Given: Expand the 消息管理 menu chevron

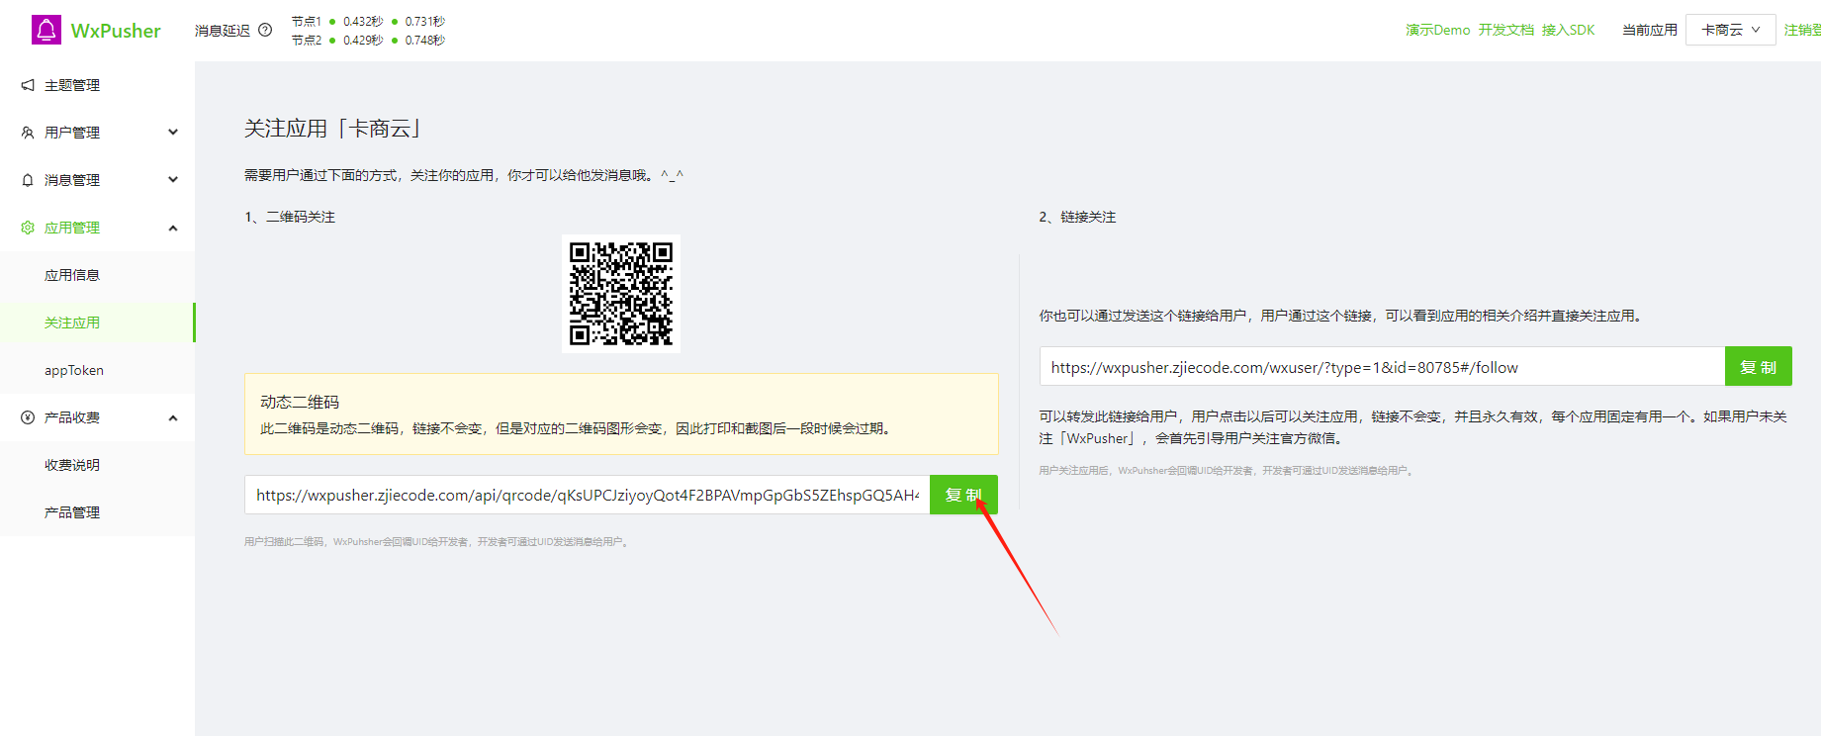Looking at the screenshot, I should coord(173,180).
